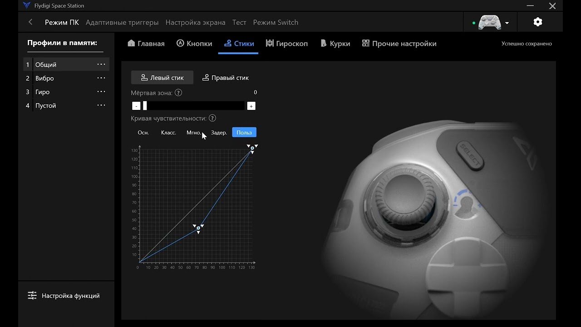Open Режим ПК mode
The image size is (581, 327).
[x=62, y=22]
